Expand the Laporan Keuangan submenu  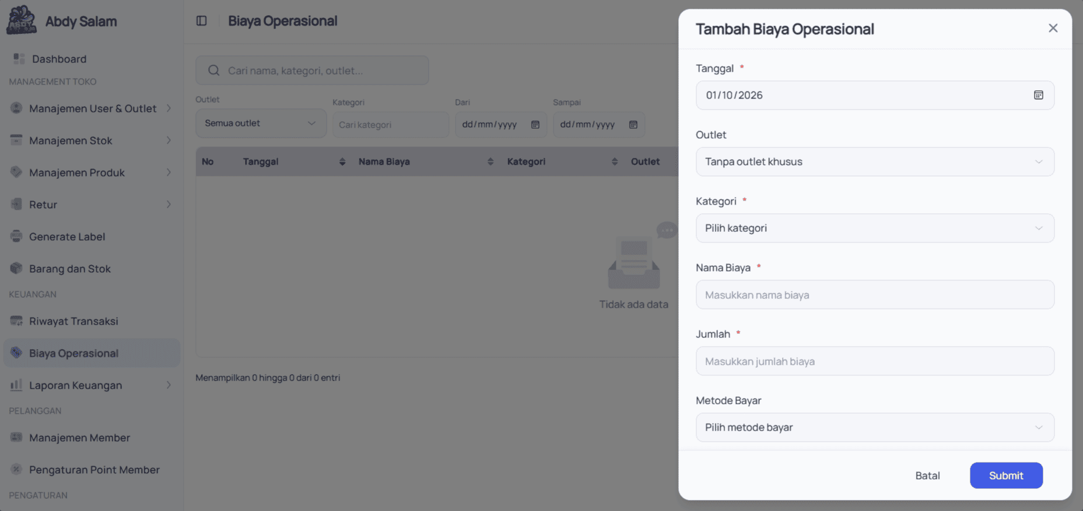(92, 385)
